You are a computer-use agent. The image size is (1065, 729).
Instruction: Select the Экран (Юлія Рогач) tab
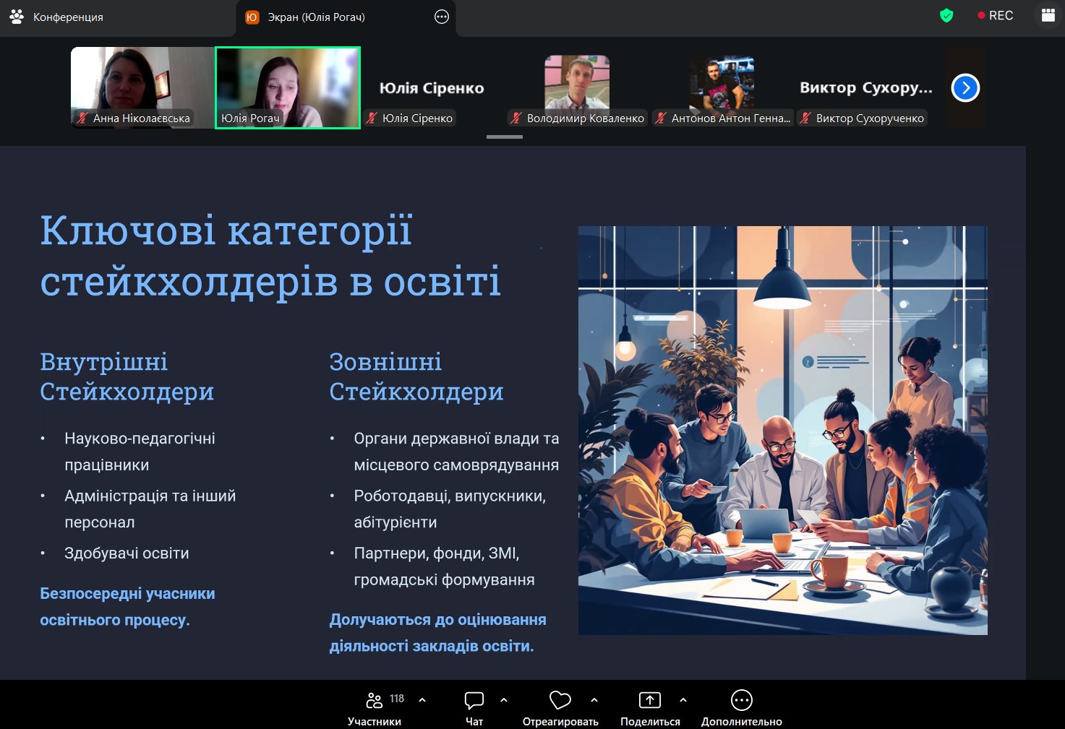[316, 17]
